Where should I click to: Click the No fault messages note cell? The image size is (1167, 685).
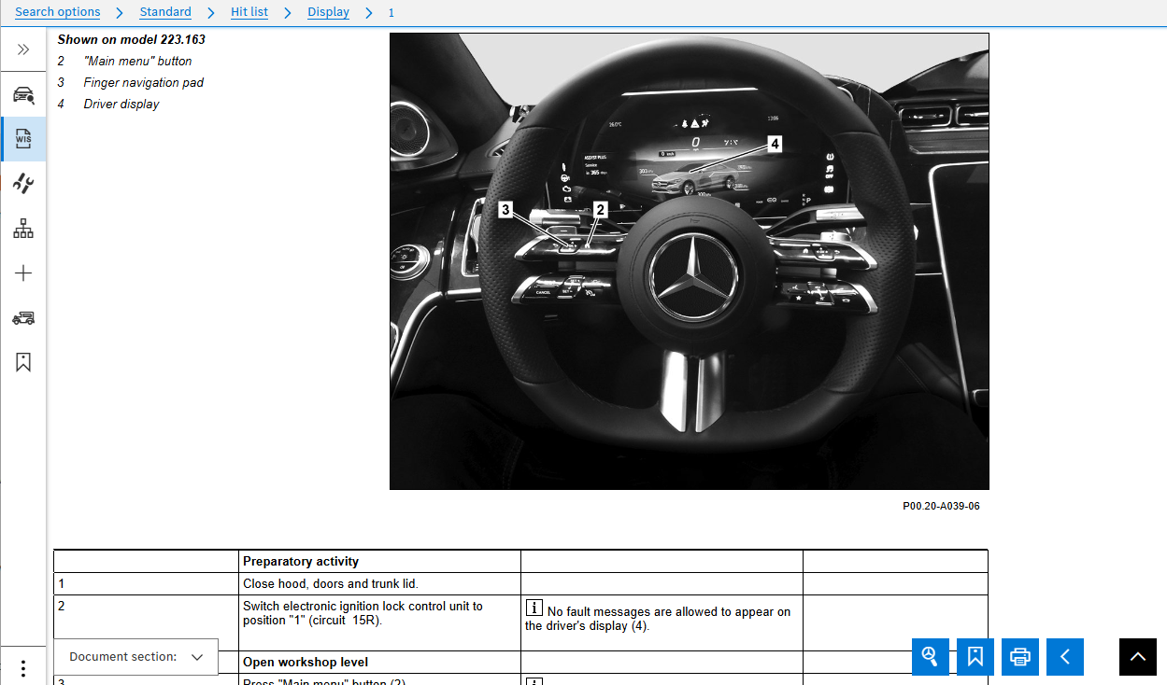pos(662,622)
